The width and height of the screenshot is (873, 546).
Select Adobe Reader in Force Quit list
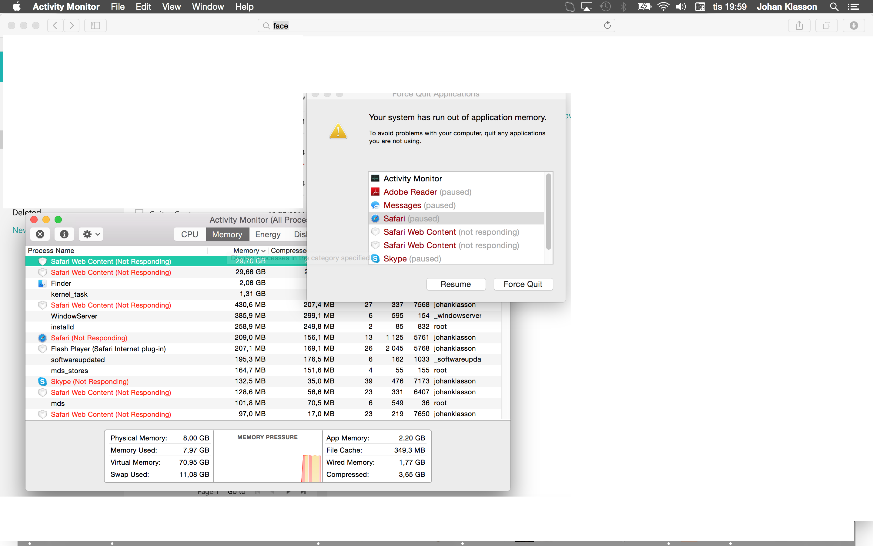click(x=456, y=192)
